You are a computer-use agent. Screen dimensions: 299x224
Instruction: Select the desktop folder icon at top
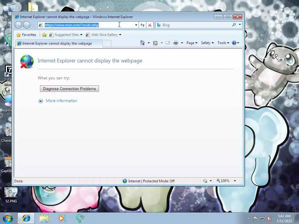pyautogui.click(x=33, y=7)
